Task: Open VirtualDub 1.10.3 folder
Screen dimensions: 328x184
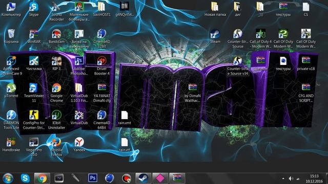Action: [x=79, y=93]
